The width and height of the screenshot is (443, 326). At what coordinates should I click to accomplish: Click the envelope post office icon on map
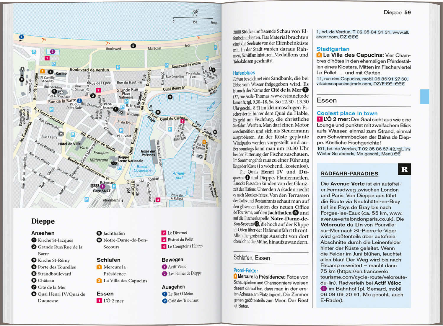point(61,134)
